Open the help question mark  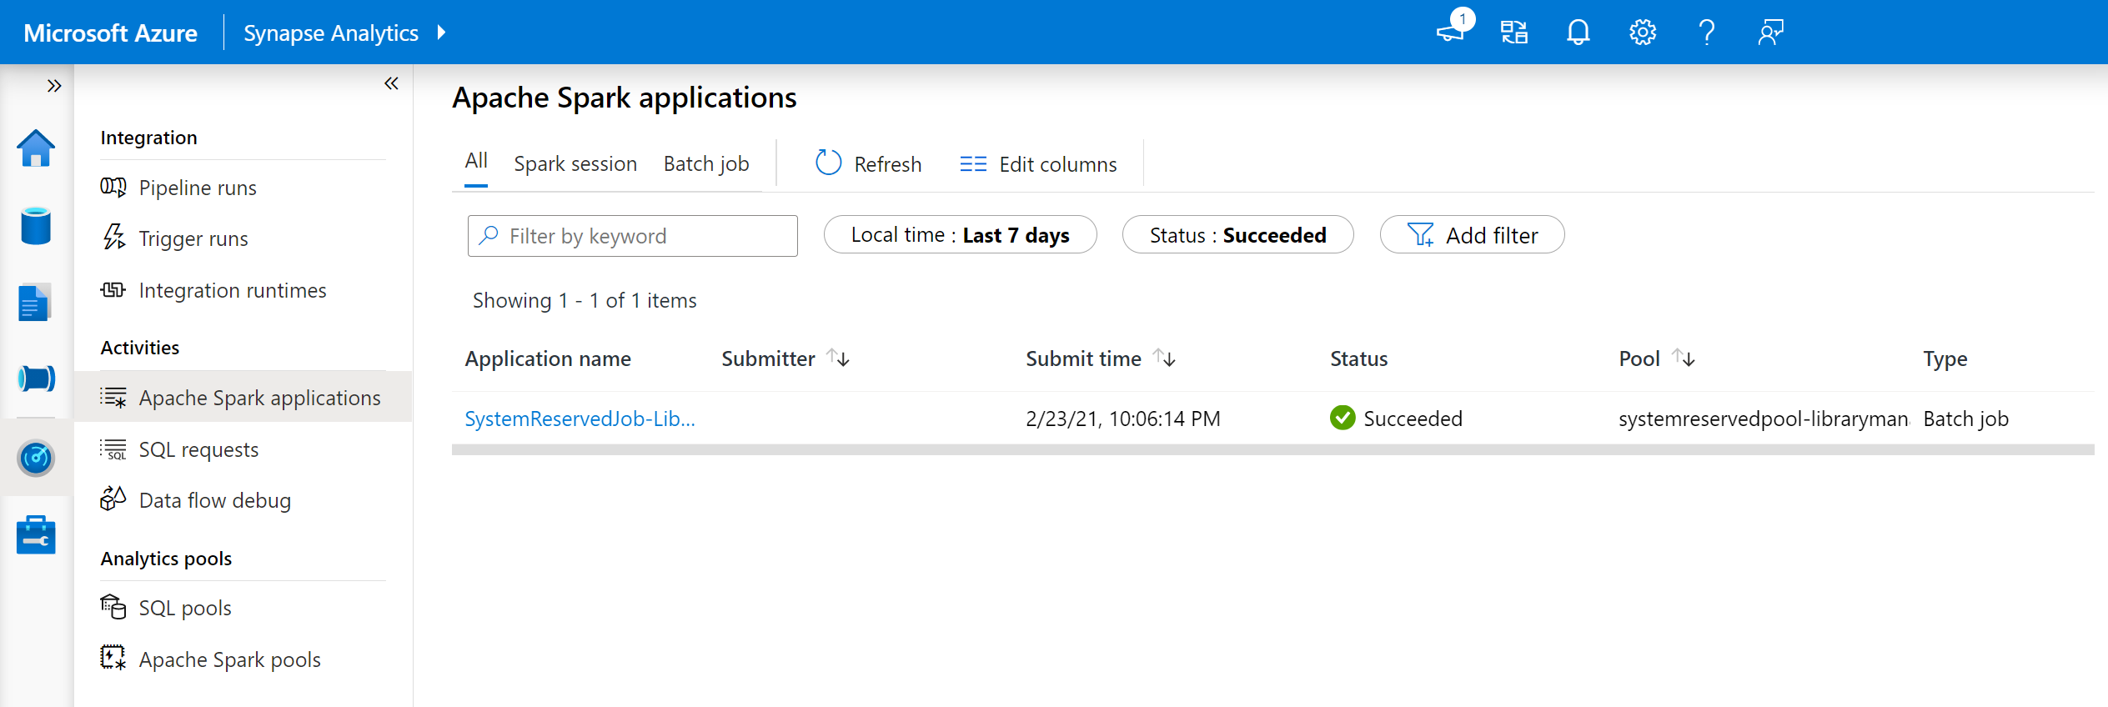[x=1706, y=33]
